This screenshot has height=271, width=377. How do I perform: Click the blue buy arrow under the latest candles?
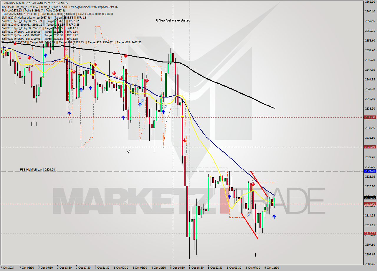point(274,217)
